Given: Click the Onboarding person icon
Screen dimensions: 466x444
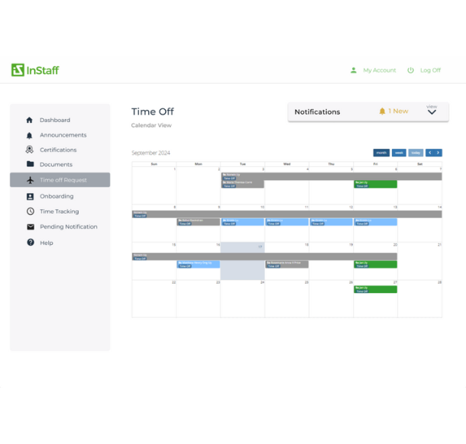Looking at the screenshot, I should [x=30, y=196].
